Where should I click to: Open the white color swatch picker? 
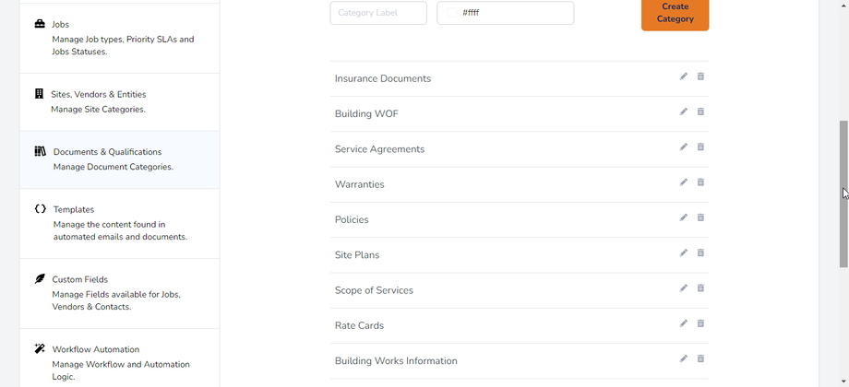point(451,12)
